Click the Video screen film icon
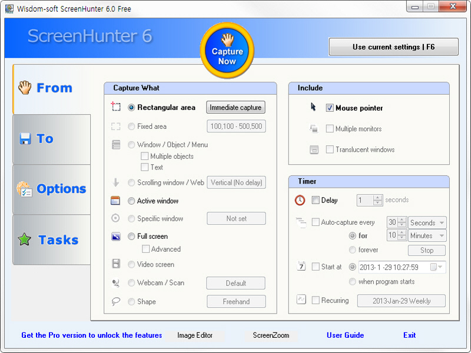The height and width of the screenshot is (353, 471). coord(116,264)
